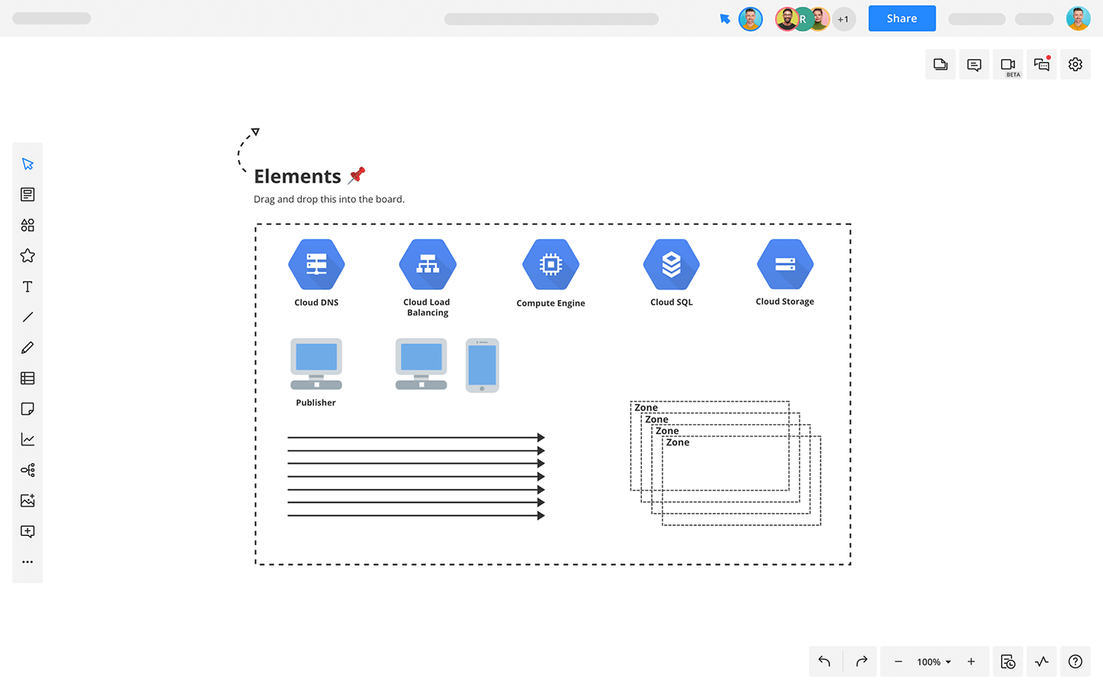The image size is (1103, 689).
Task: Show additional collaborators with +1 badge
Action: click(843, 19)
